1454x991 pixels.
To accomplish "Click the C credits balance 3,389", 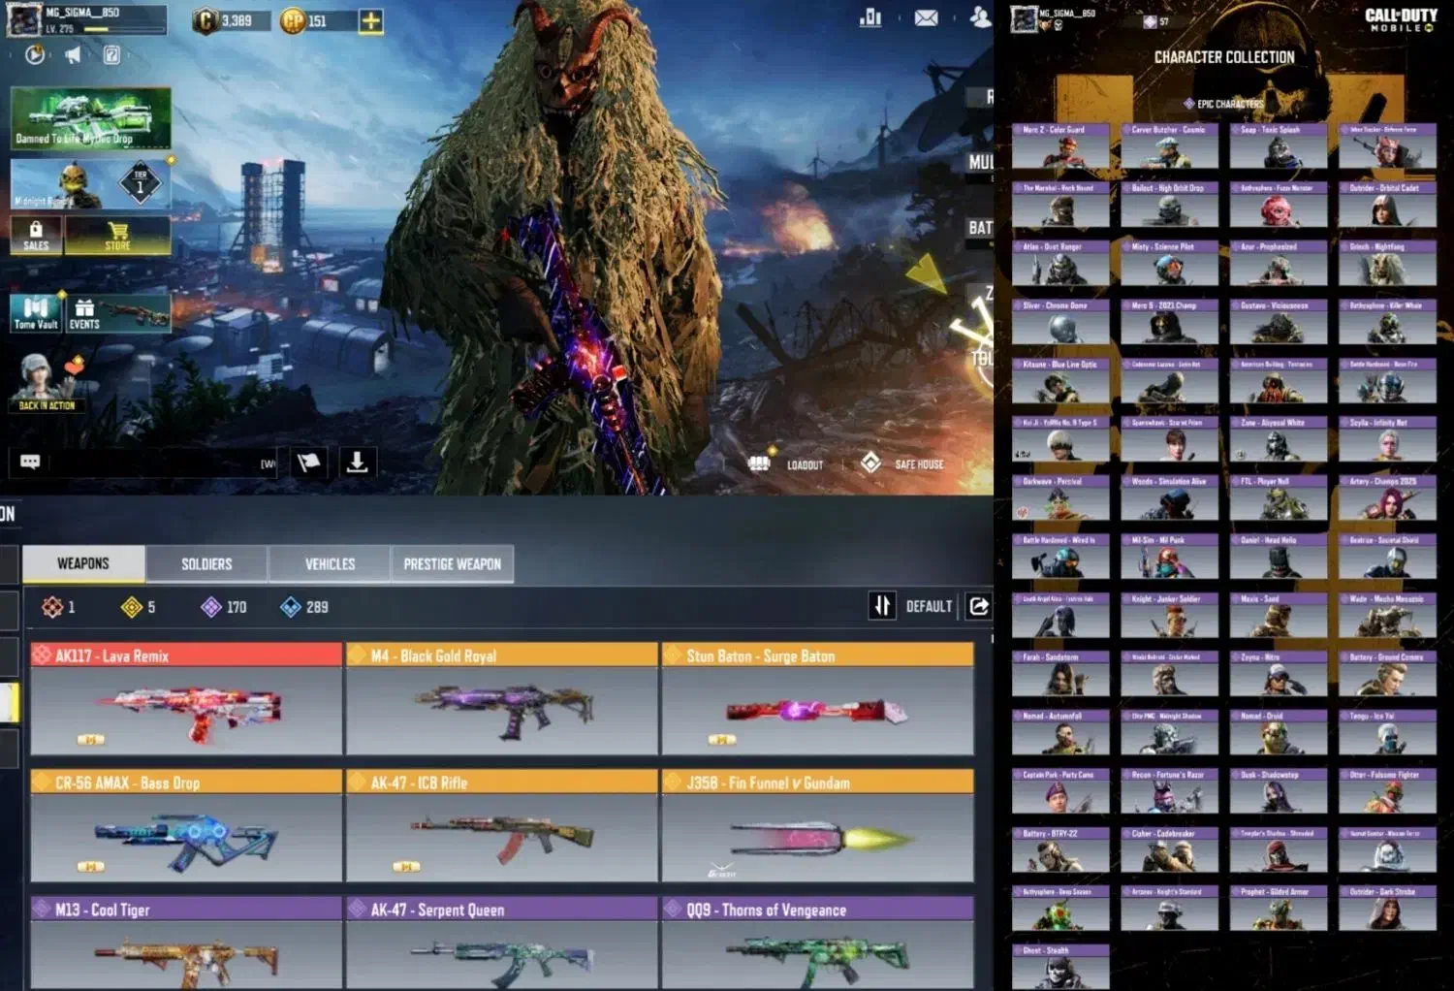I will click(x=230, y=20).
